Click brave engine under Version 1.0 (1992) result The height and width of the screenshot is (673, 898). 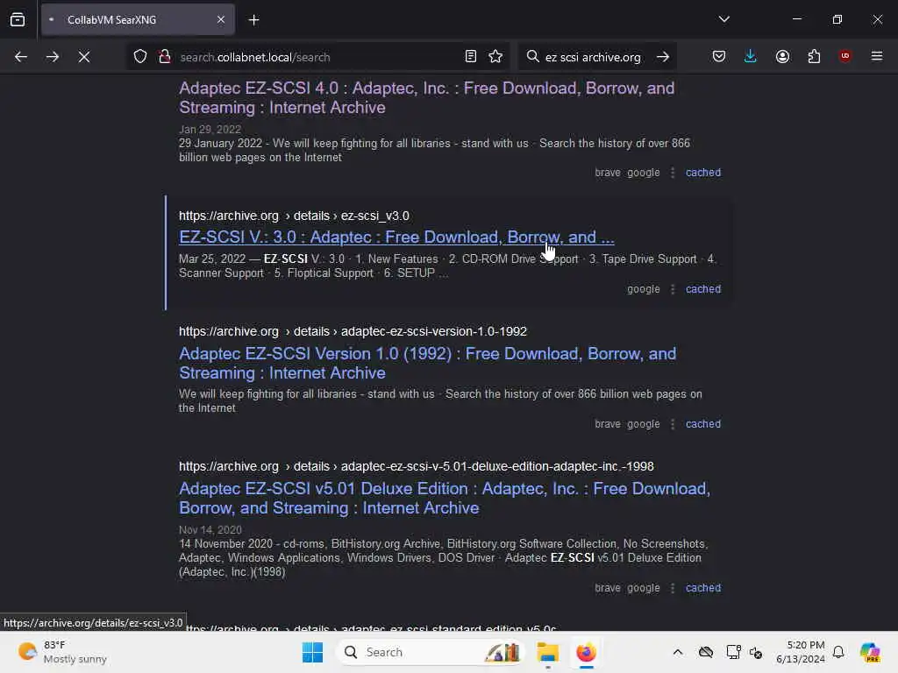607,424
